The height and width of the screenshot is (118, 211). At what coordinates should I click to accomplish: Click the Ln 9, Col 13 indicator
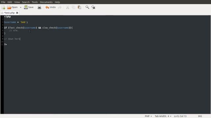pyautogui.click(x=180, y=116)
